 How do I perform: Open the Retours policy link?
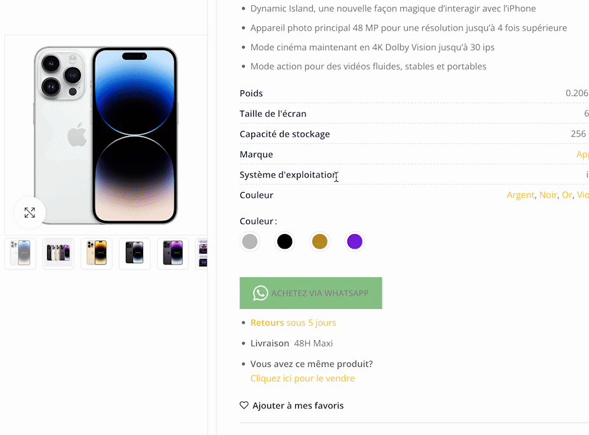[x=267, y=322]
